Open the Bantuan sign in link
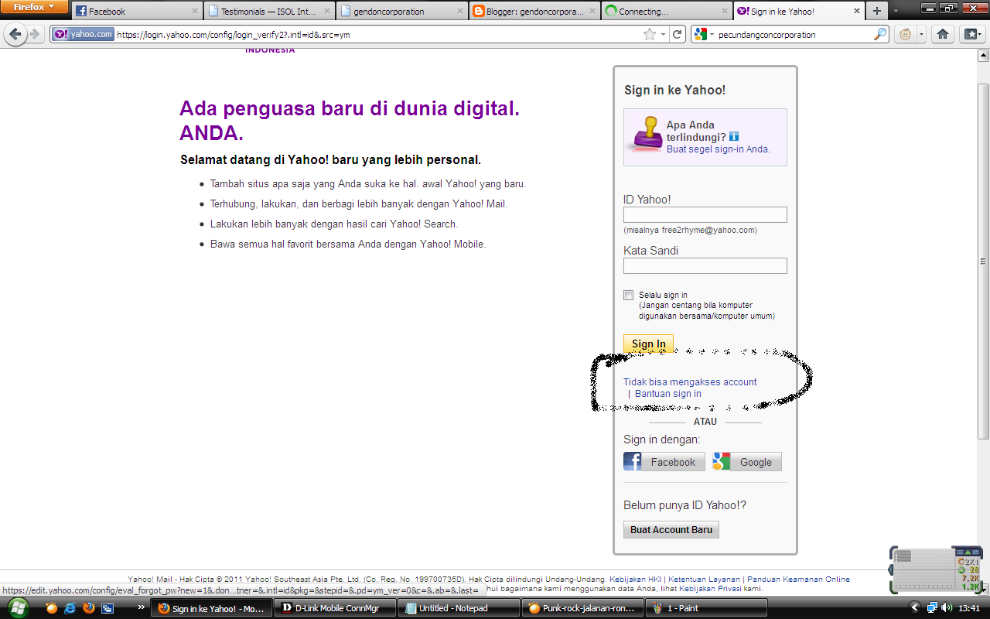 pyautogui.click(x=668, y=393)
